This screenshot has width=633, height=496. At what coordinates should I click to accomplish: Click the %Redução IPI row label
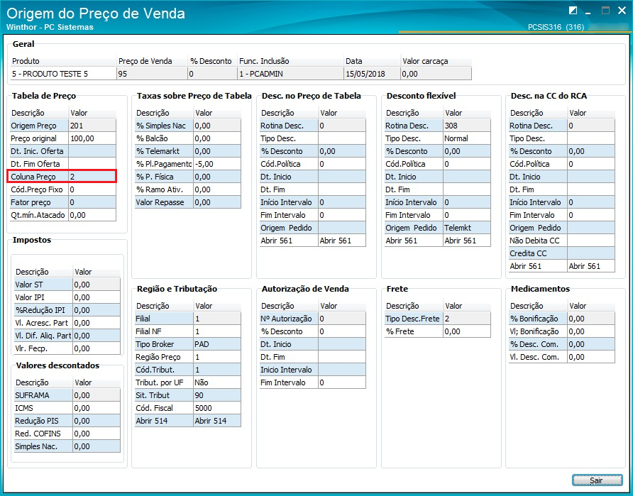43,310
